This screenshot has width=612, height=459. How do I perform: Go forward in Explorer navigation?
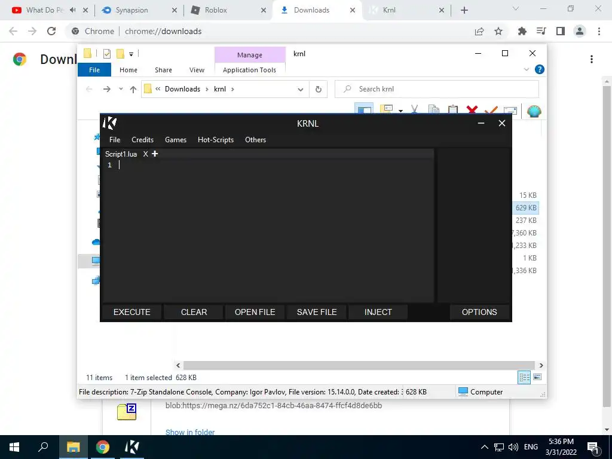[x=106, y=89]
